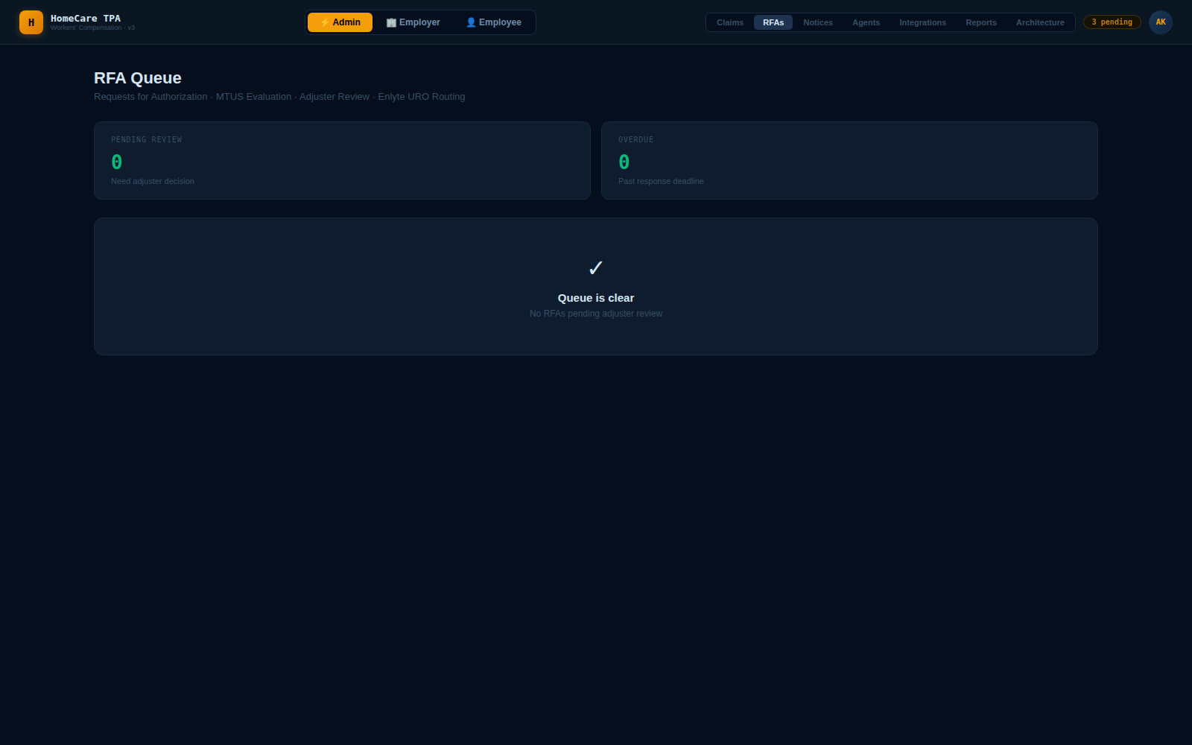Click the HomeCare TPA logo icon
This screenshot has height=745, width=1192.
point(31,22)
